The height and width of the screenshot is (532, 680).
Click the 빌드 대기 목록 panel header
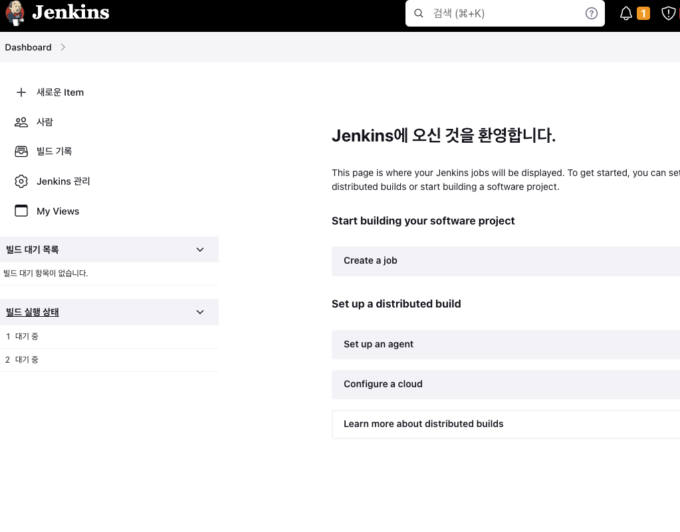109,250
